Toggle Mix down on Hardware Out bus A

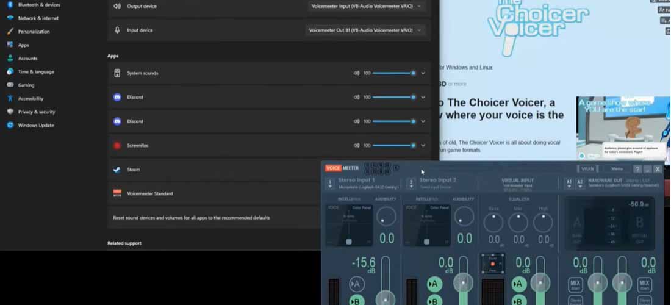(x=576, y=284)
